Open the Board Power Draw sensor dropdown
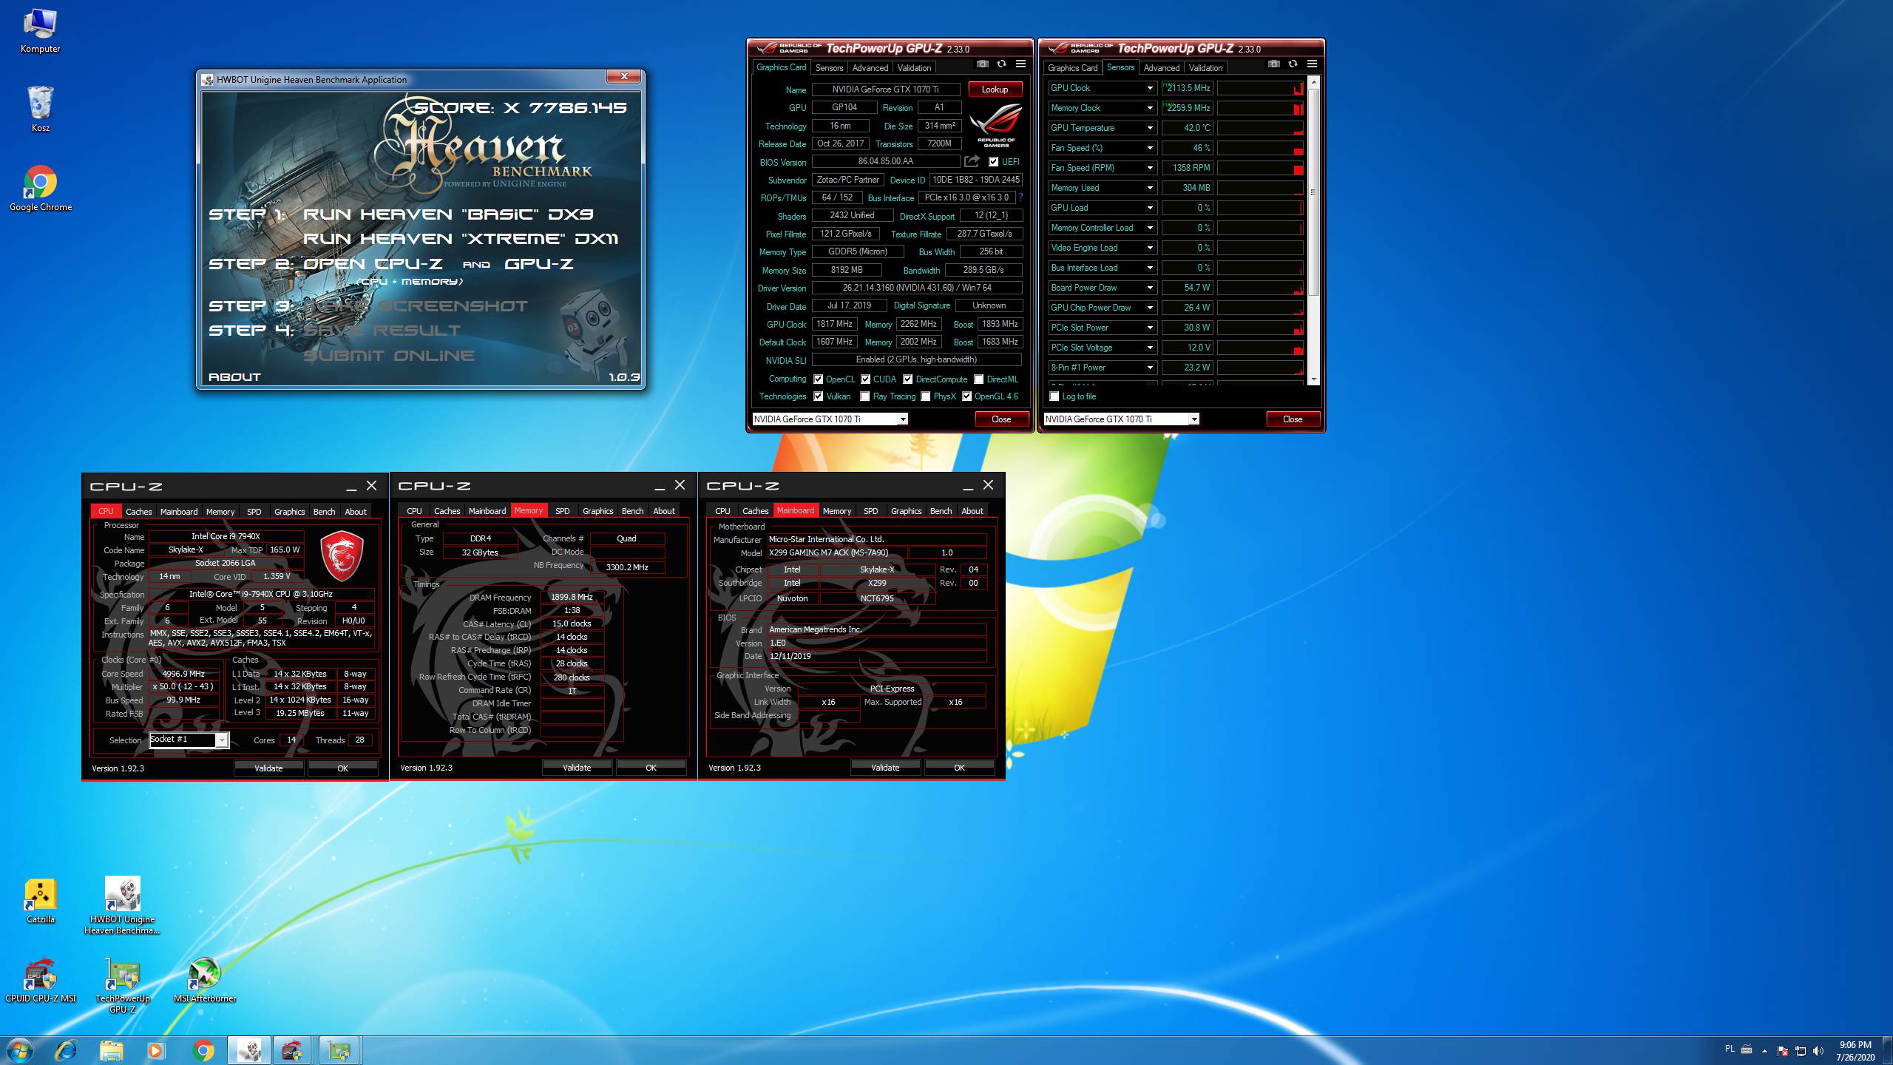1893x1065 pixels. [1149, 288]
